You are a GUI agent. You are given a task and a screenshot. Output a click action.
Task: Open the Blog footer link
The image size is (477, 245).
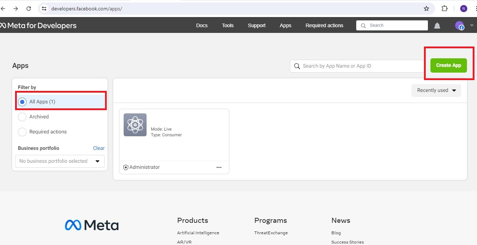(x=336, y=233)
